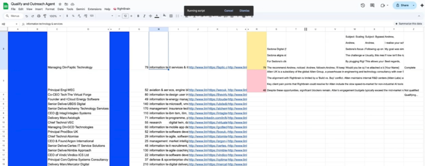The height and width of the screenshot is (166, 425).
Task: Open the RightBrain custom menu
Action: point(121,9)
